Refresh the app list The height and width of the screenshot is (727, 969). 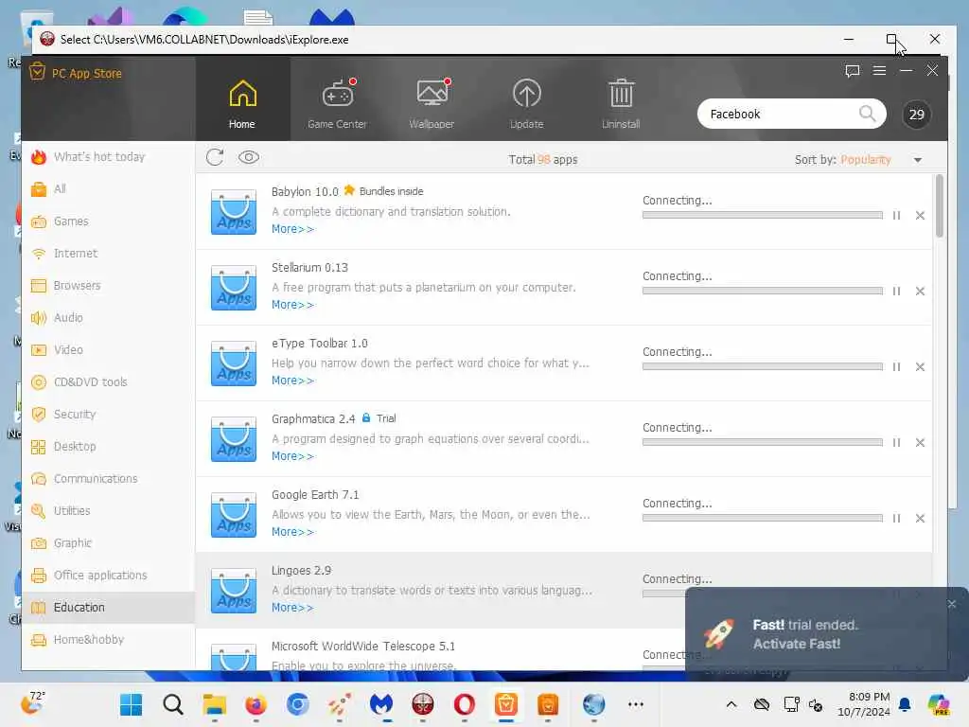coord(215,158)
